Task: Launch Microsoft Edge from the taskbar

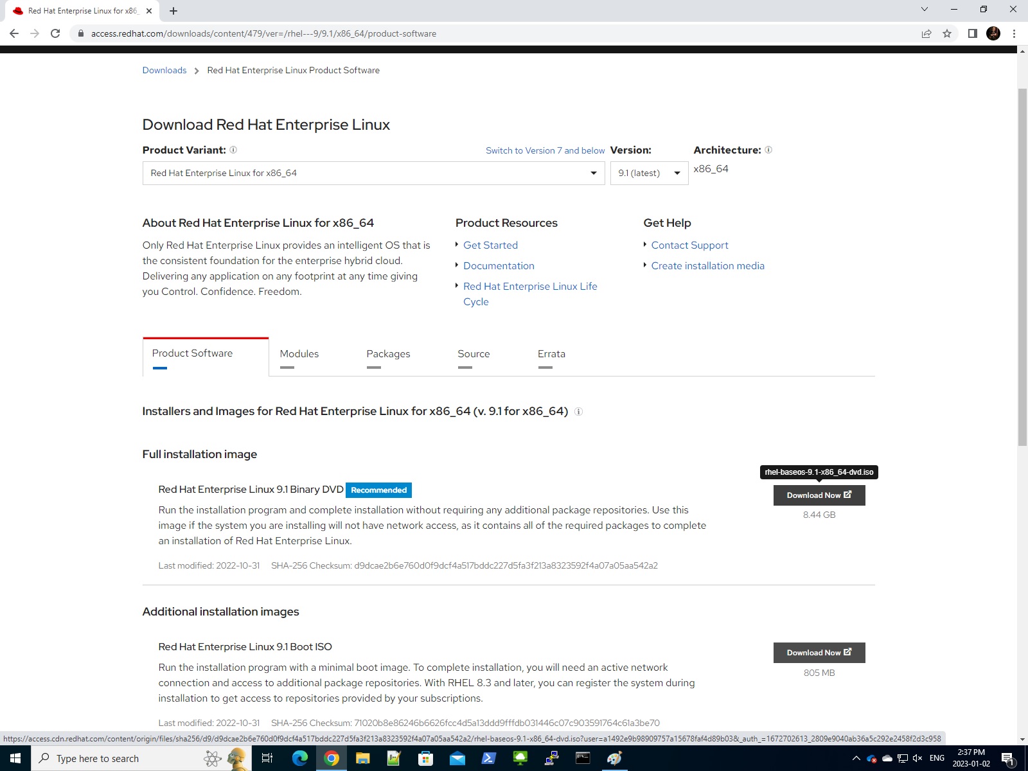Action: point(300,758)
